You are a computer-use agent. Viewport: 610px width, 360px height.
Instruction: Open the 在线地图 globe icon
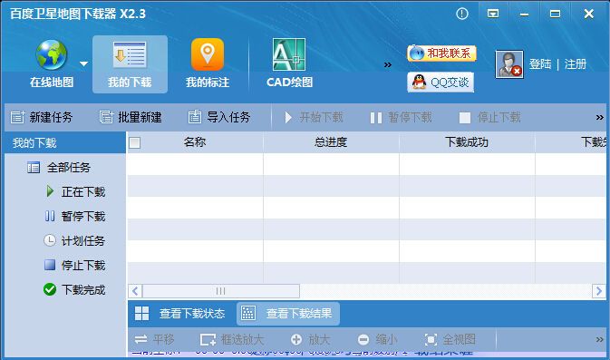click(x=52, y=55)
